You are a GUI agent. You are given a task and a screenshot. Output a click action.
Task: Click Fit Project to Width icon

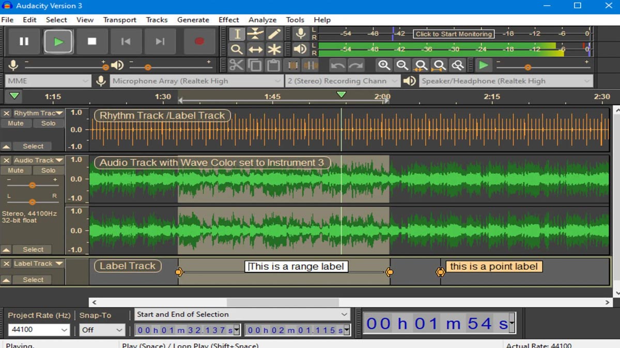(x=439, y=65)
